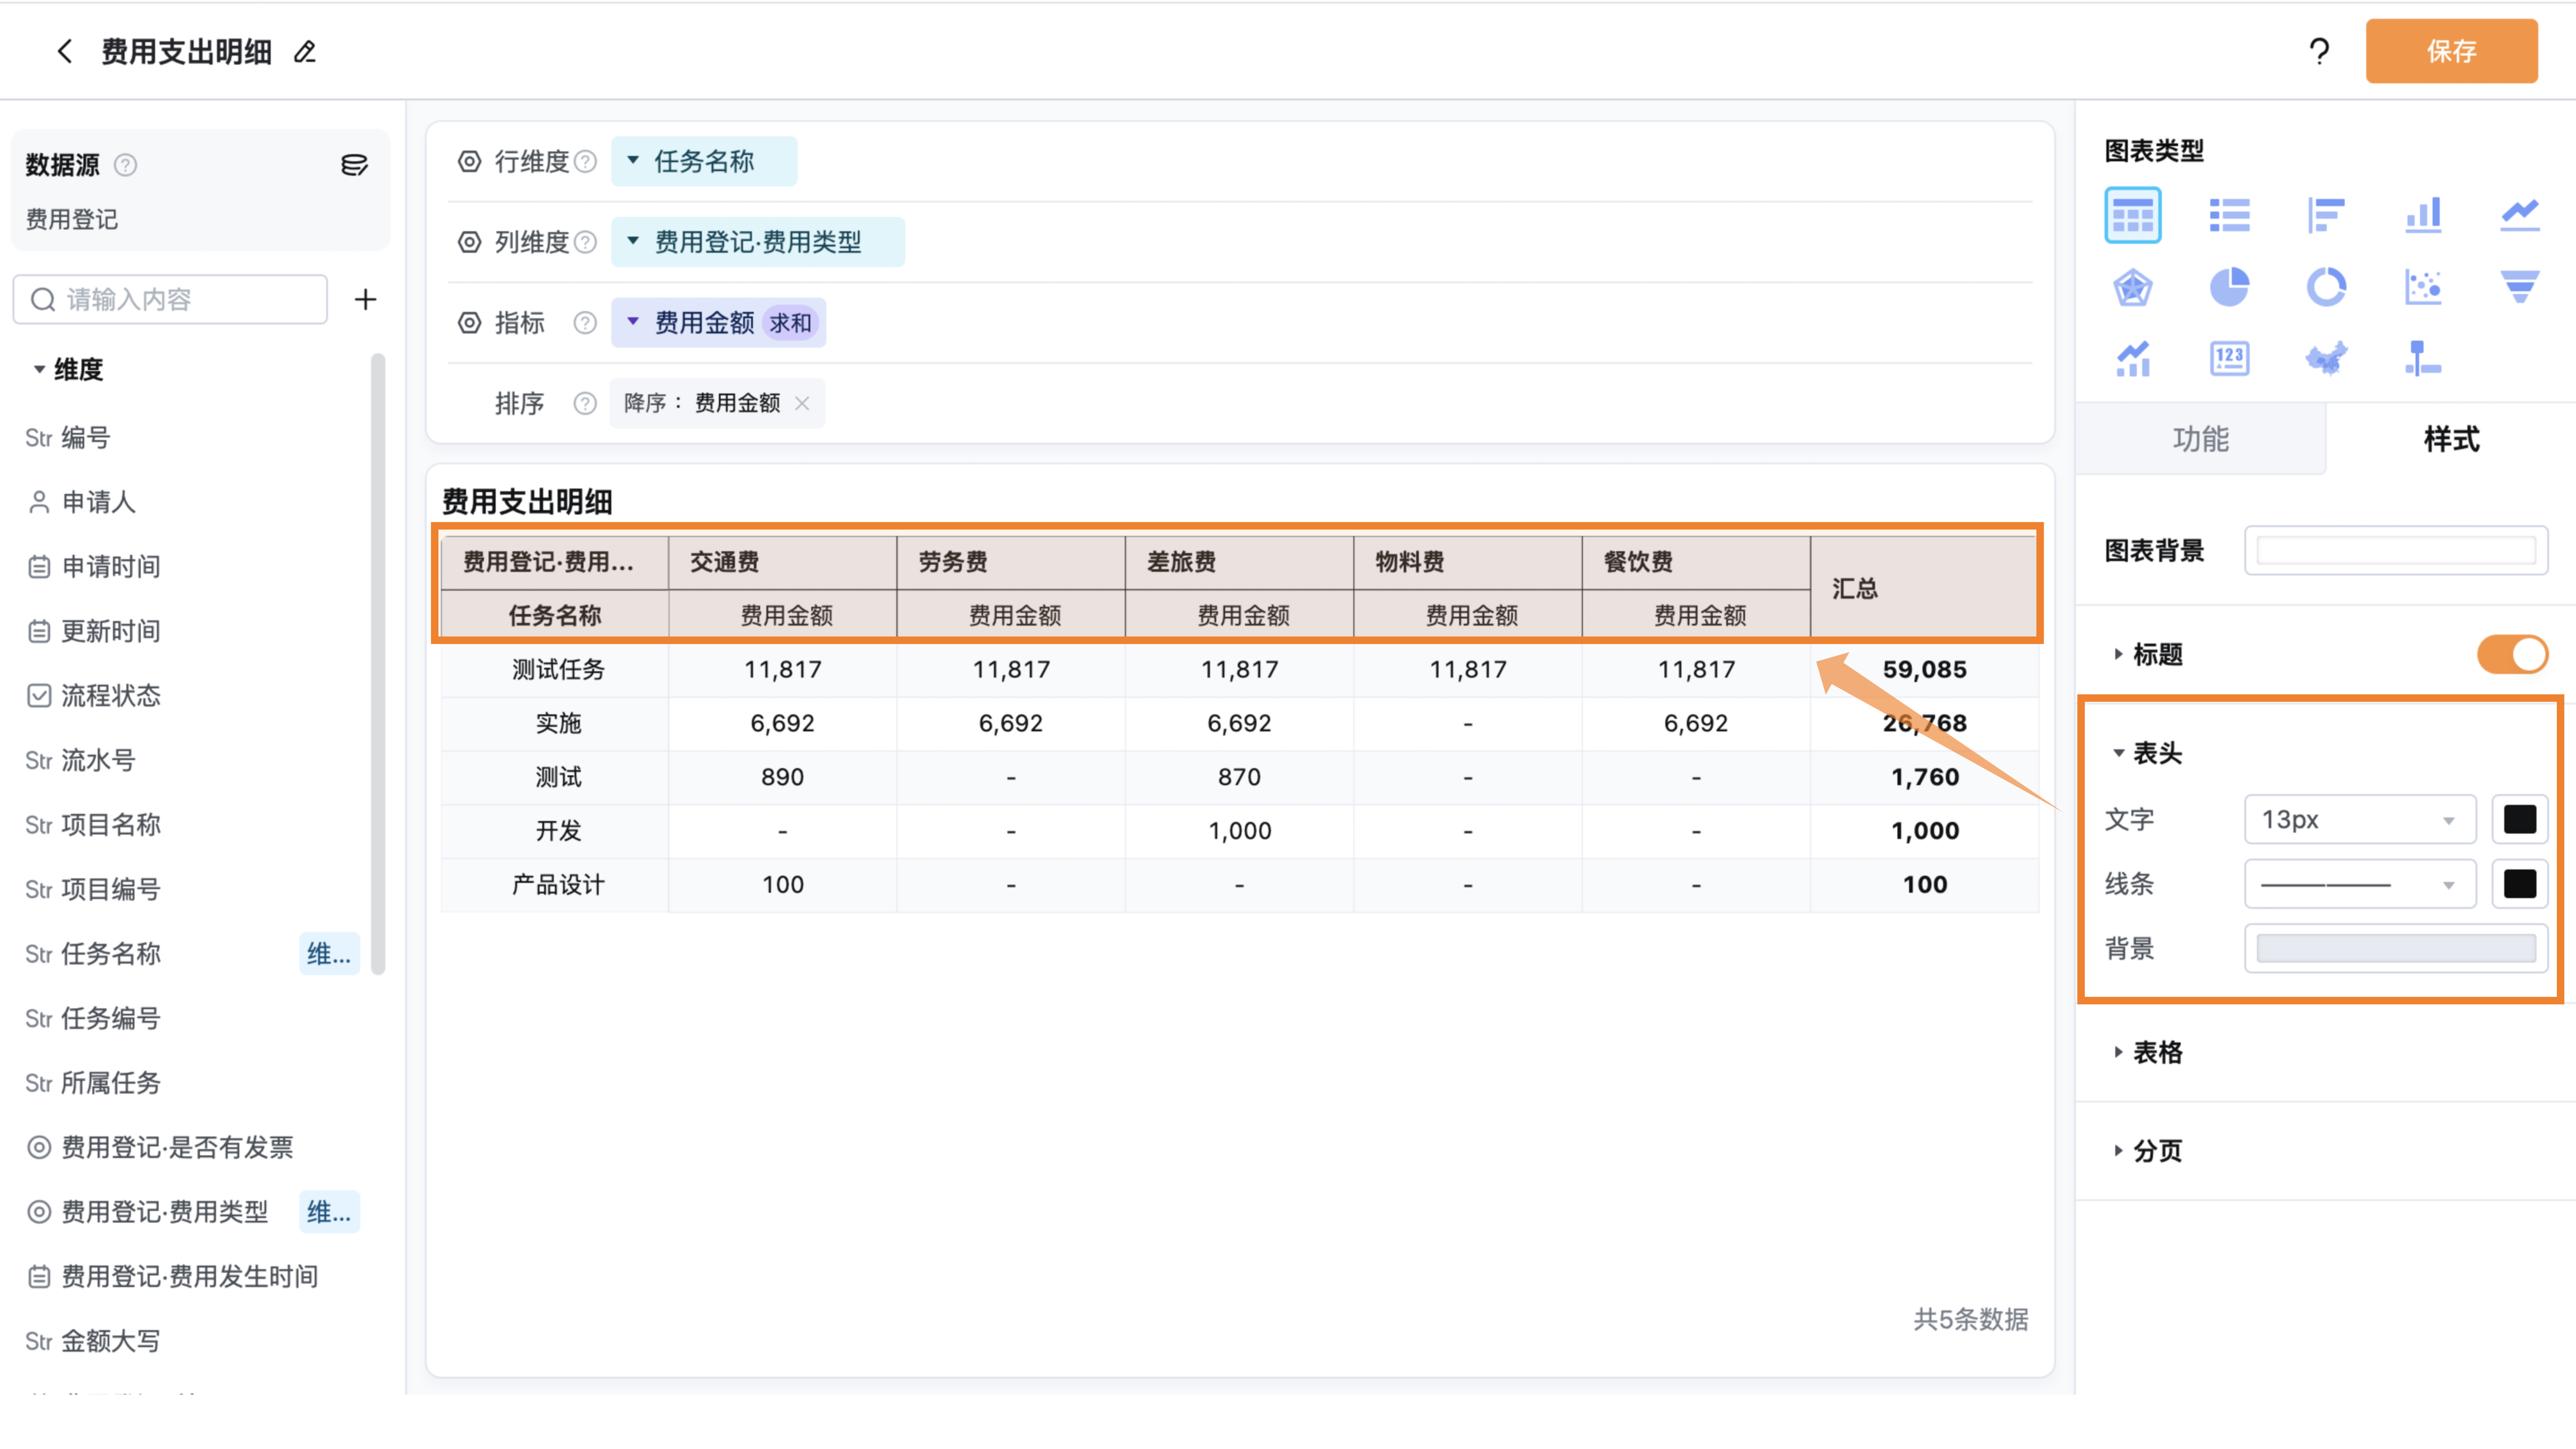Screen dimensions: 2576x1449
Task: Go back using the left arrow icon
Action: point(65,51)
